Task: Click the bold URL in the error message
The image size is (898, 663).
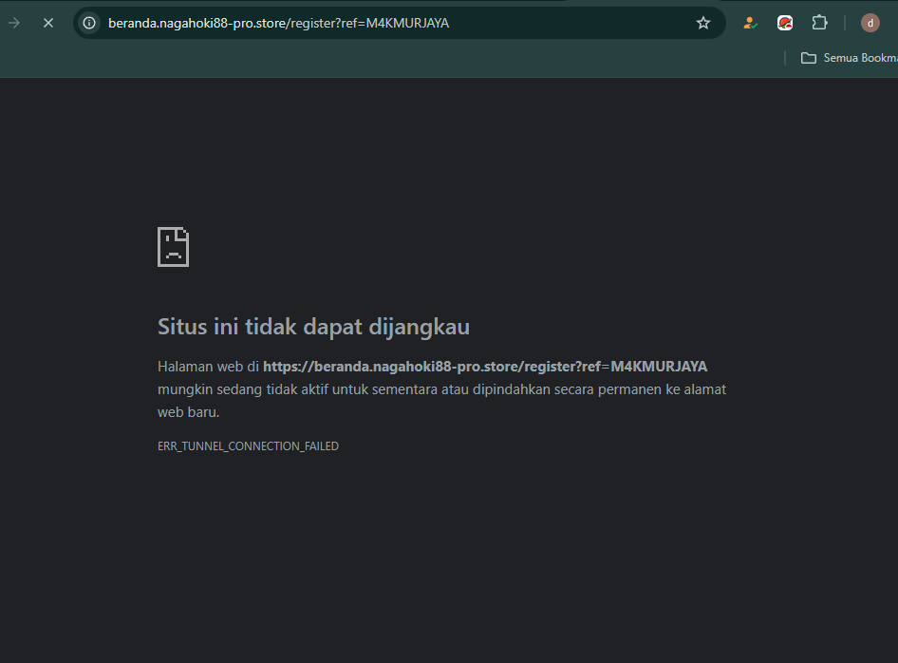Action: [485, 367]
